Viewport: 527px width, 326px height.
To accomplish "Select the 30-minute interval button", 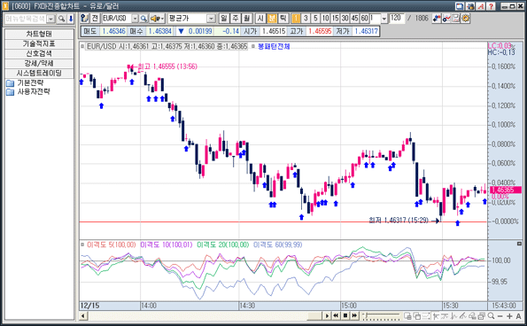I will (x=345, y=18).
